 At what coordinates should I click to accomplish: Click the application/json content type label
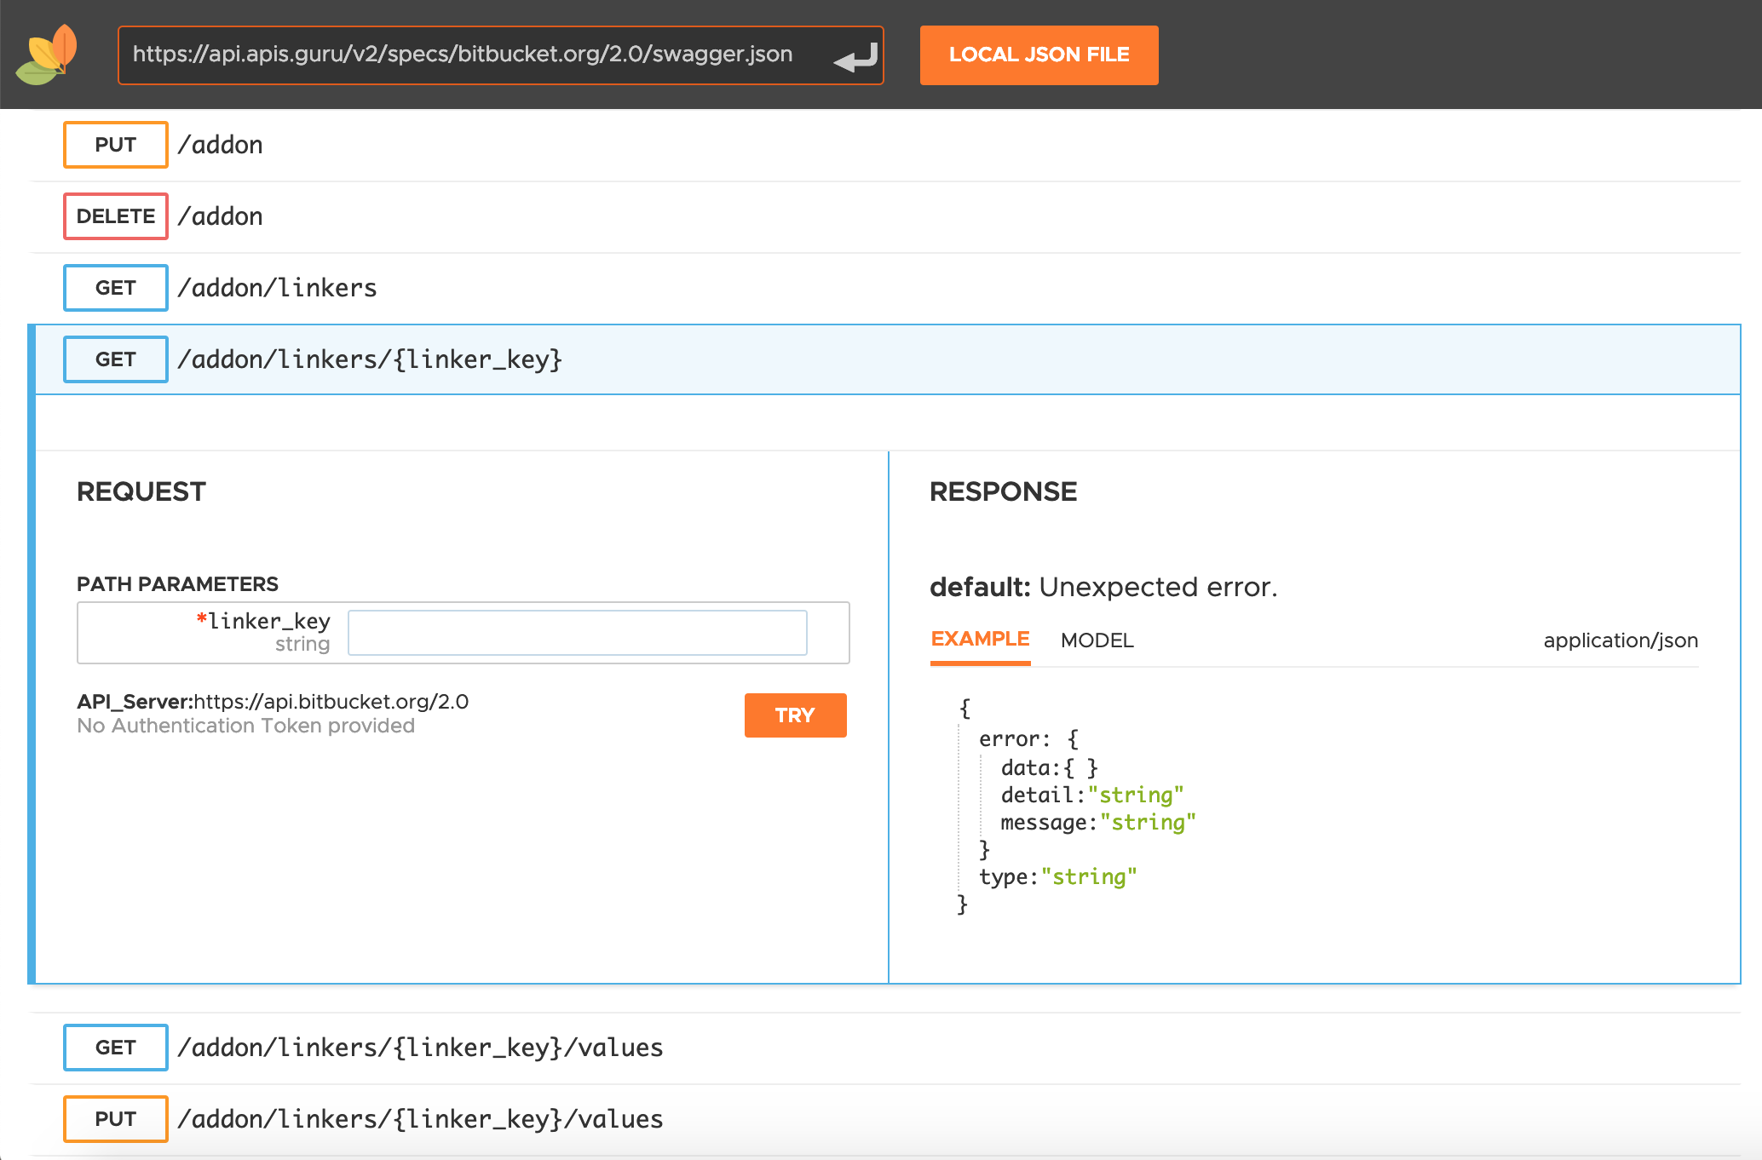click(1620, 640)
